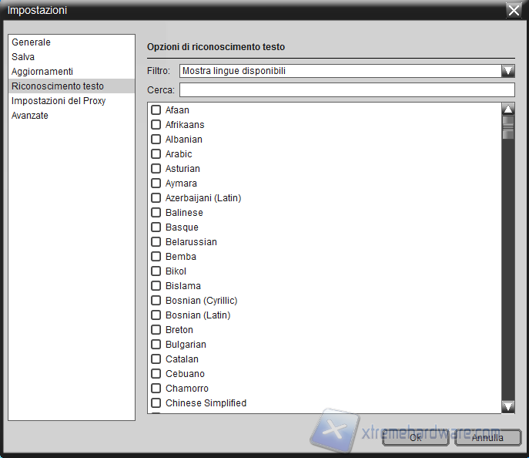This screenshot has width=529, height=458.
Task: Open Impostazioni del Proxy section
Action: pos(59,101)
